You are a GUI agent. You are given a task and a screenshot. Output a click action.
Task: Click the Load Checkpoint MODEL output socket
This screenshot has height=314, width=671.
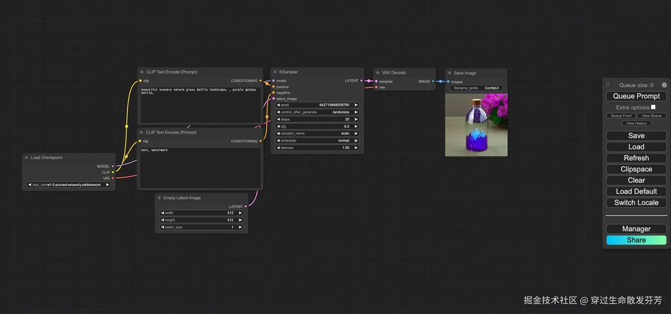click(x=113, y=166)
